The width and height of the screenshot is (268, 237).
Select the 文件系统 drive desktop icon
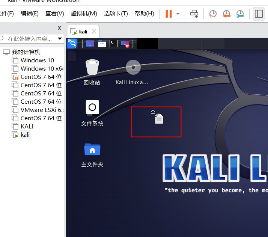[92, 113]
